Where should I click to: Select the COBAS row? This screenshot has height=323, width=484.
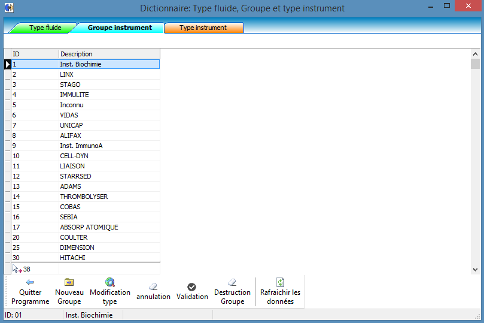[86, 207]
